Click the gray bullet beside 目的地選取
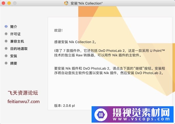175x124 pixels. pyautogui.click(x=6, y=48)
